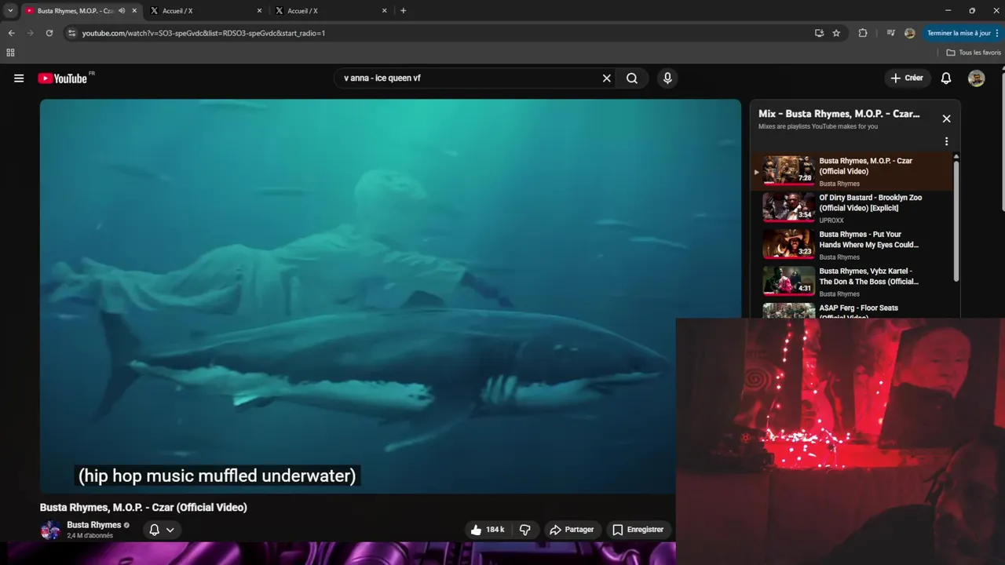This screenshot has height=565, width=1005.
Task: View site information icon in address bar
Action: [x=71, y=33]
